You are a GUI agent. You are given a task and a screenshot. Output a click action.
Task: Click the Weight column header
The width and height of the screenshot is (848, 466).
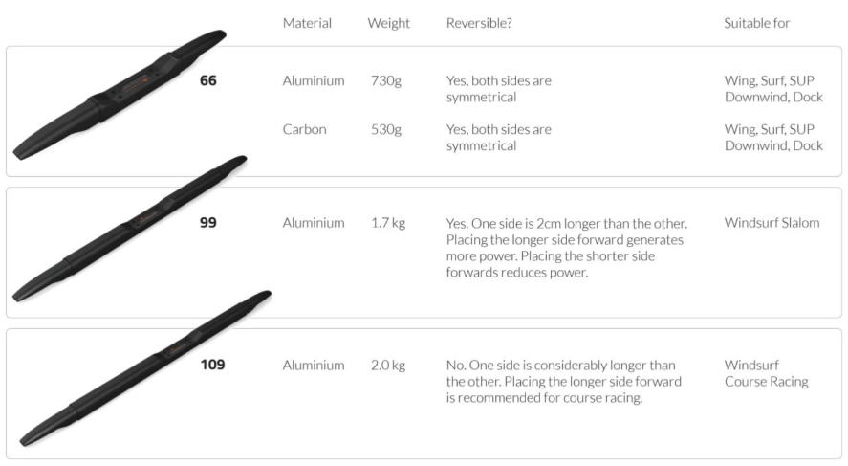coord(388,23)
